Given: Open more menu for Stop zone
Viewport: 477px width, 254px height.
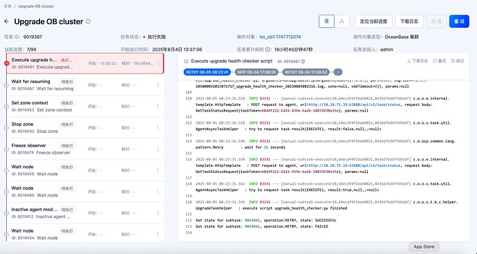Looking at the screenshot, I should point(158,127).
